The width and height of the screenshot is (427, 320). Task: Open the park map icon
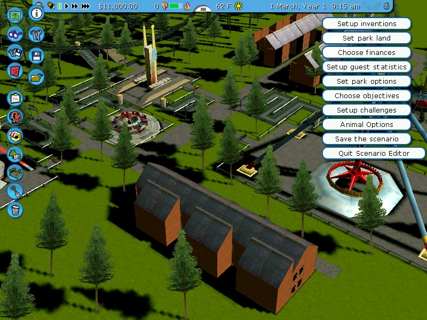pos(15,15)
